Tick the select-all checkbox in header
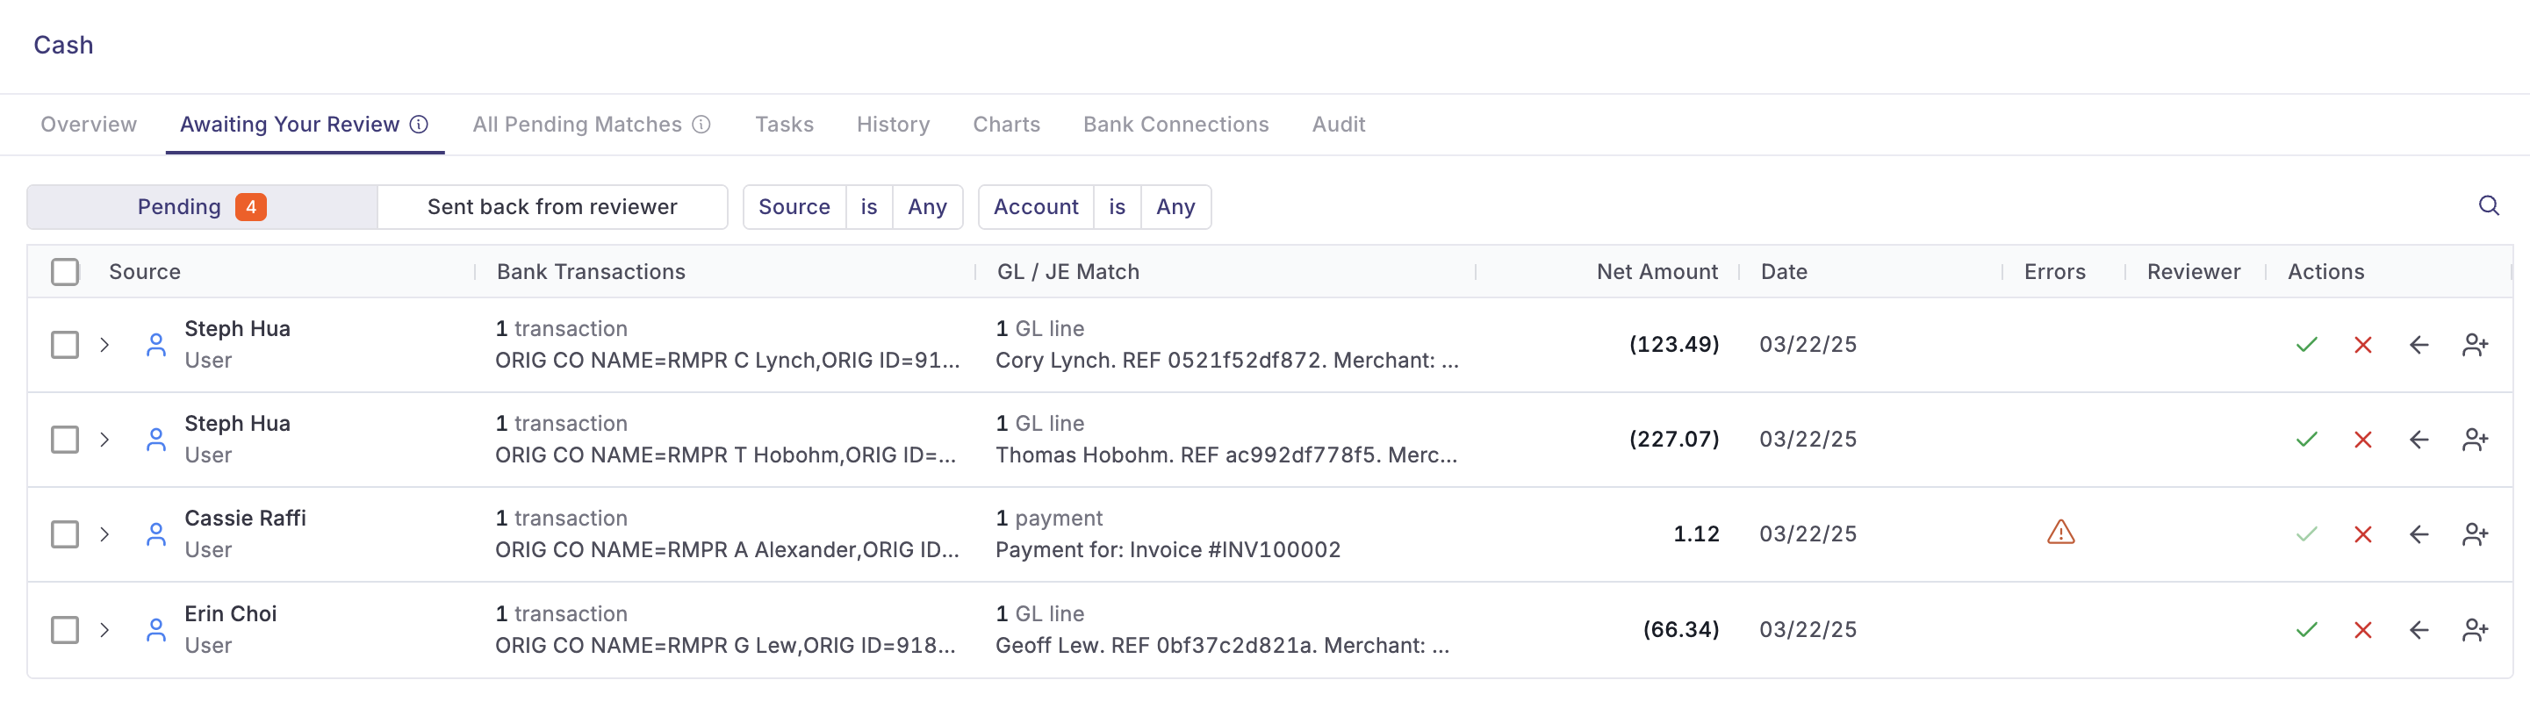 (65, 272)
